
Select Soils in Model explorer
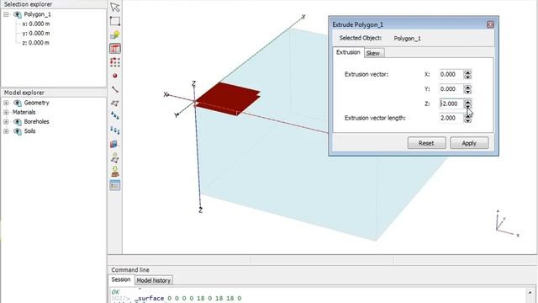point(29,131)
